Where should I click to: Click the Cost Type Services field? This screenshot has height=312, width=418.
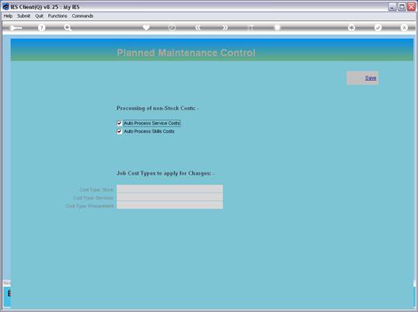(169, 197)
